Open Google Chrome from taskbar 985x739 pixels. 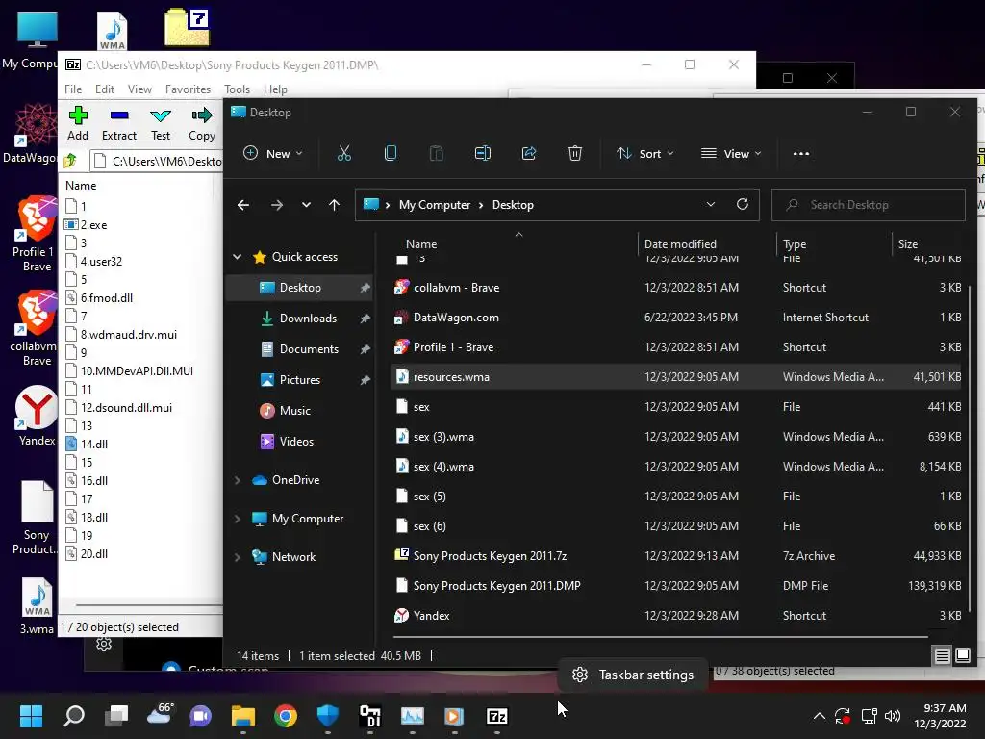pos(285,716)
